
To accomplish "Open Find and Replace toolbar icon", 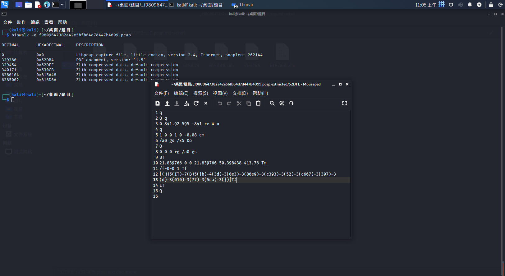I will 282,103.
